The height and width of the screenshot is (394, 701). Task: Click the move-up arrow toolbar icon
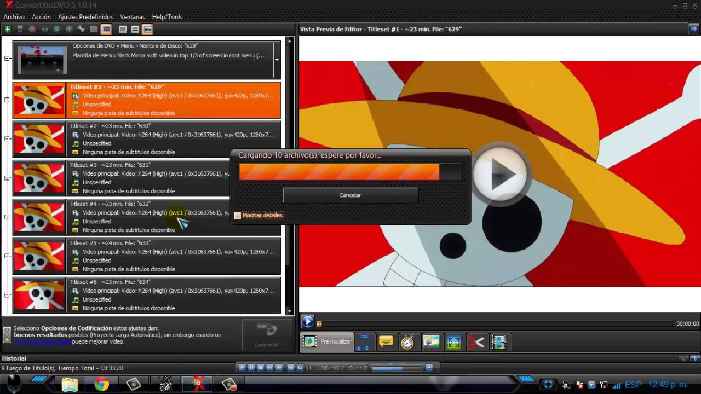tap(69, 29)
